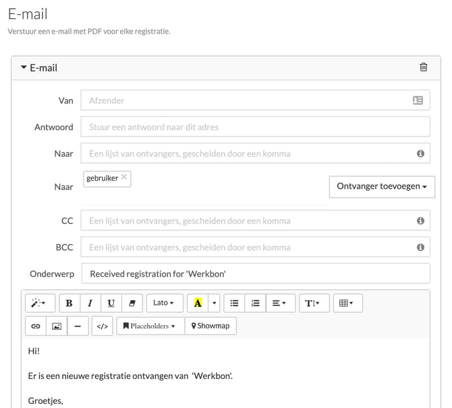452x408 pixels.
Task: Insert an ordered numbered list
Action: 255,303
